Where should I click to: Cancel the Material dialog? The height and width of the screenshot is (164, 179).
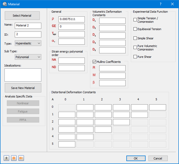[158, 158]
